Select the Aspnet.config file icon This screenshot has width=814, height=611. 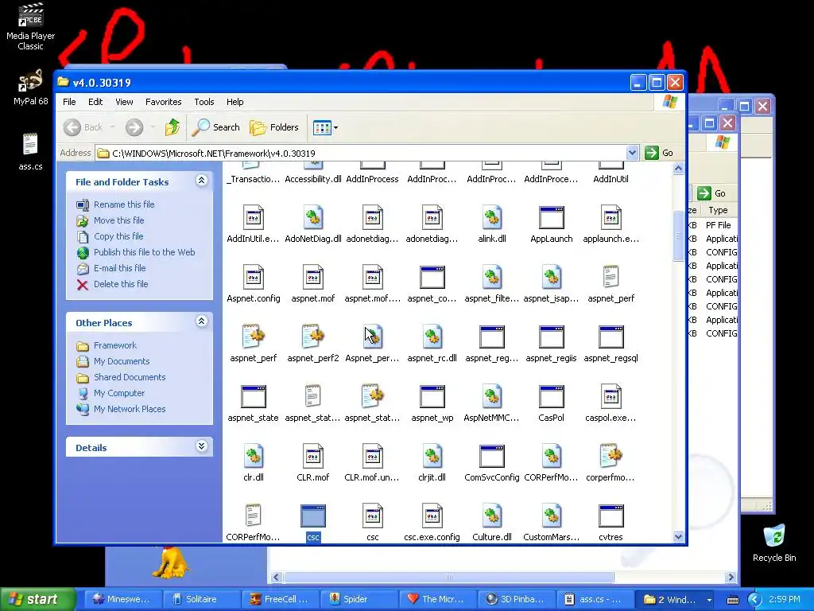[254, 277]
